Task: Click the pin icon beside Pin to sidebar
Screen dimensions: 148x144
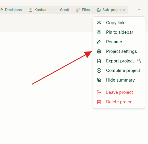Action: point(99,32)
